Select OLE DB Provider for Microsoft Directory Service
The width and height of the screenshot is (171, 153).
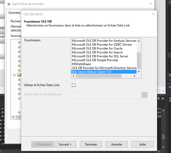click(x=104, y=68)
